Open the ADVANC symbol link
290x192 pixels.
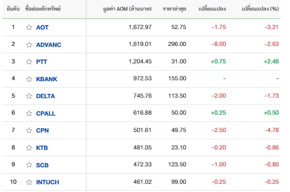(48, 44)
